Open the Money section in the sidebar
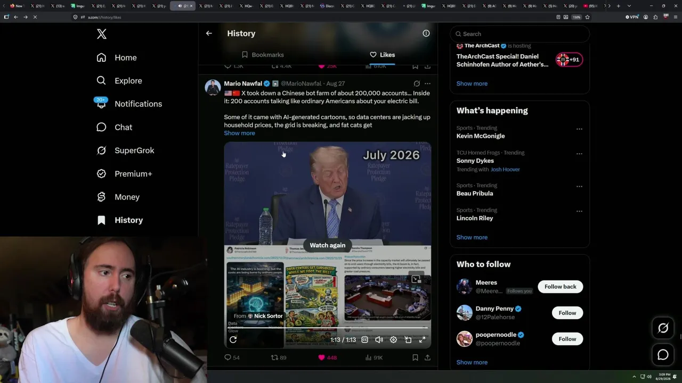Viewport: 682px width, 383px height. click(118, 197)
